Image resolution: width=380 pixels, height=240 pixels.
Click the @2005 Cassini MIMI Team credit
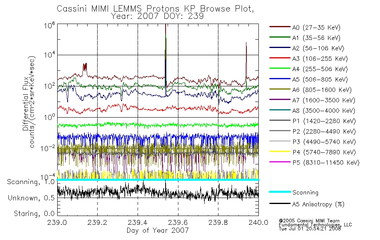[x=309, y=221]
